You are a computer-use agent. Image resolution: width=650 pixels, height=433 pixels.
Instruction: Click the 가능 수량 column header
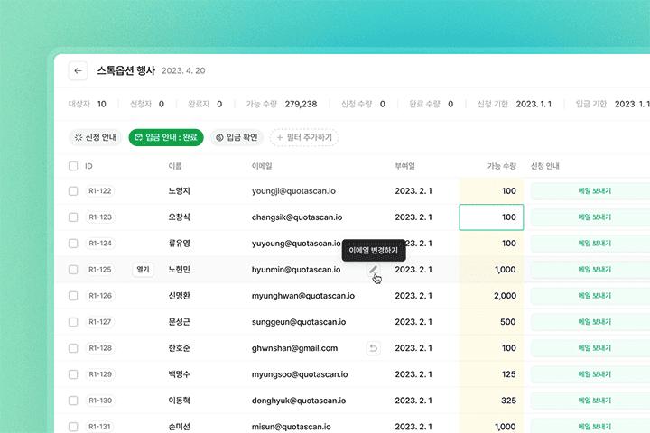501,166
